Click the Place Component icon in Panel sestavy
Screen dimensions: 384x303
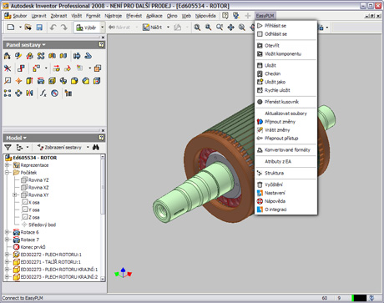(8, 56)
